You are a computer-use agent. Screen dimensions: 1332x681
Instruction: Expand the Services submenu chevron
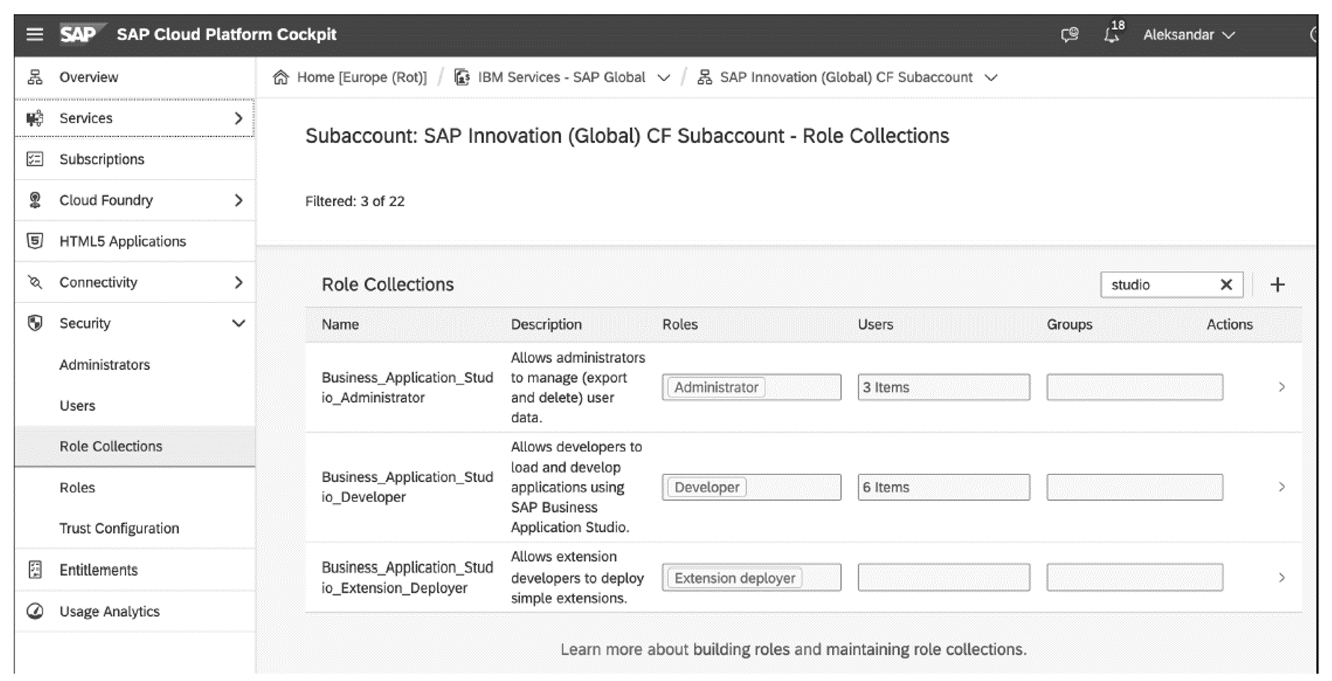pos(239,118)
